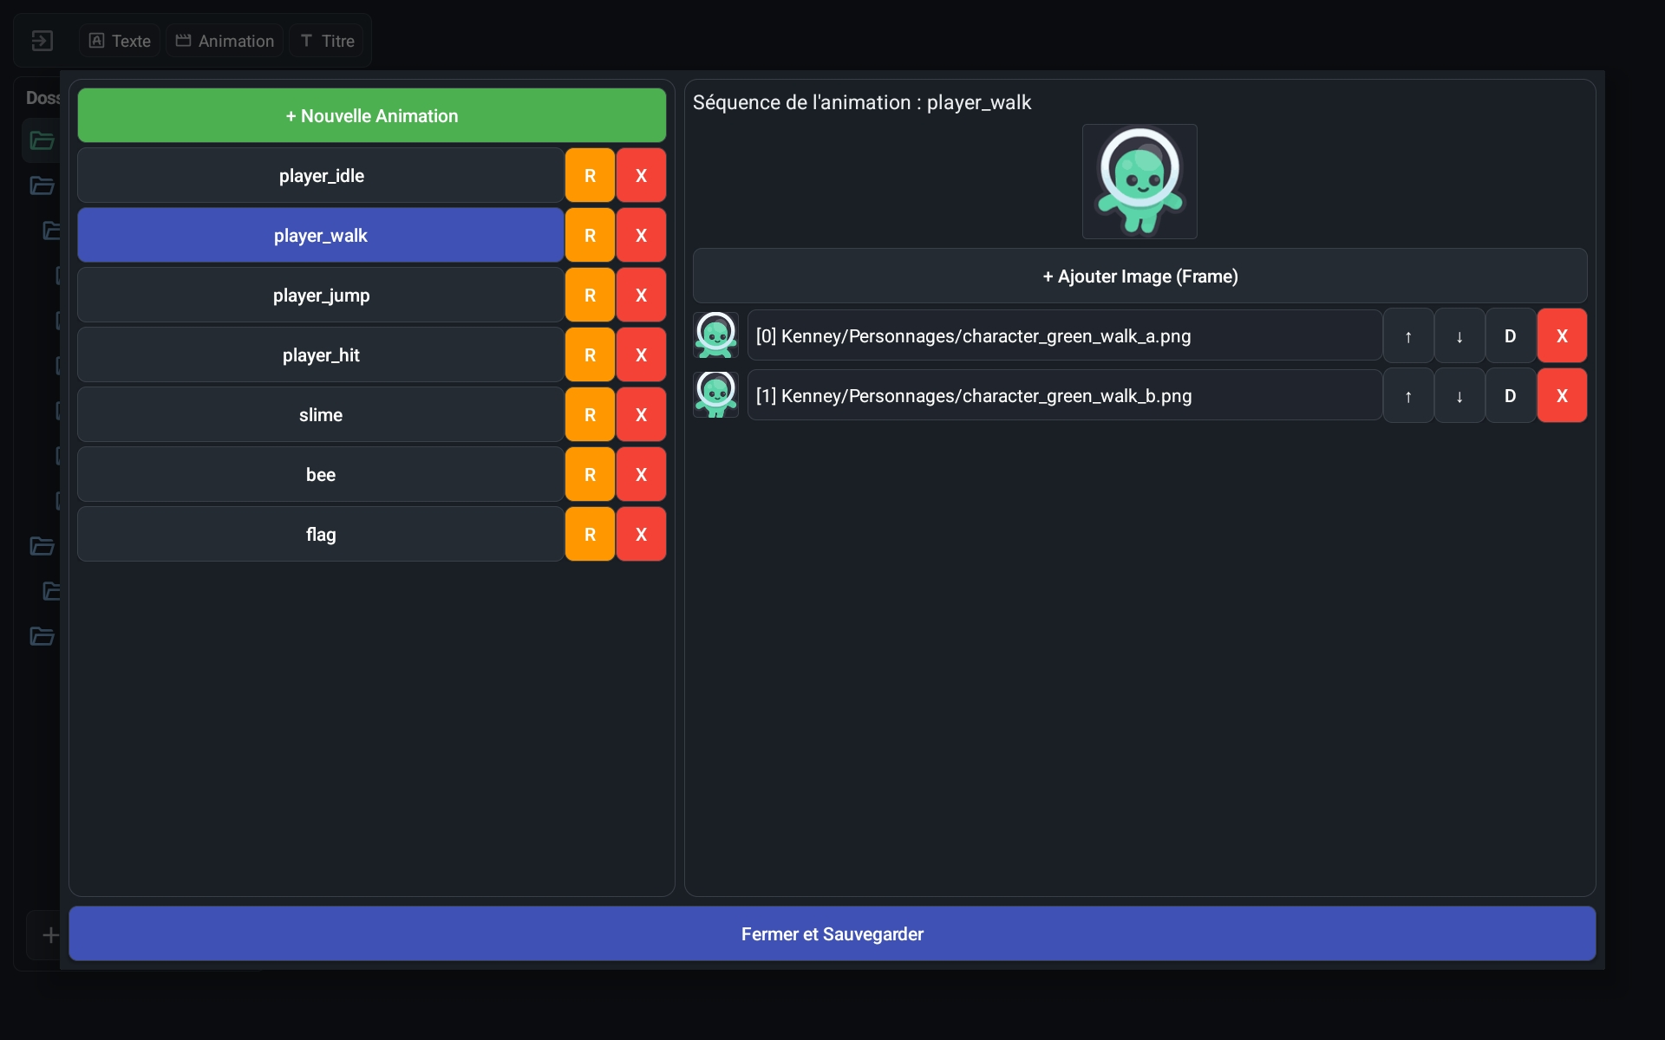The width and height of the screenshot is (1665, 1040).
Task: Select the player_jump animation
Action: [x=321, y=295]
